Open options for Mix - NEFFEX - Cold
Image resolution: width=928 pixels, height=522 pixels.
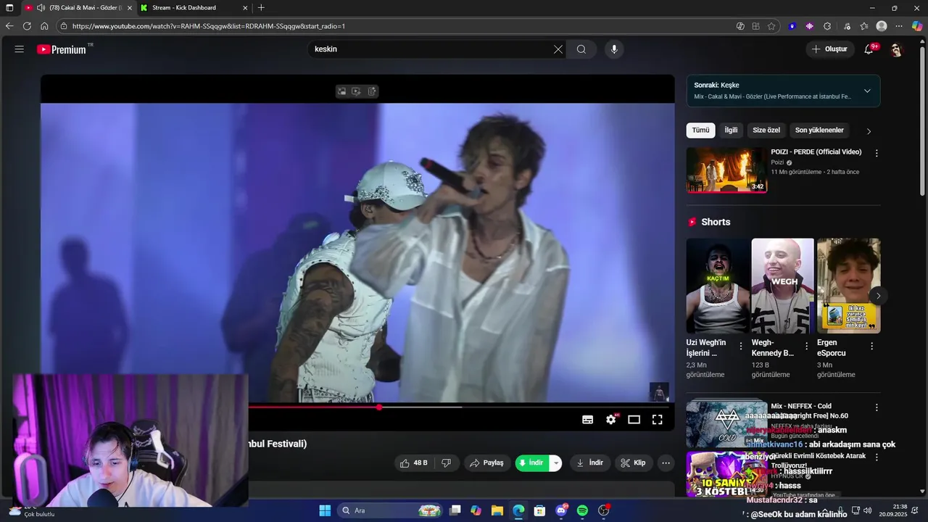877,407
